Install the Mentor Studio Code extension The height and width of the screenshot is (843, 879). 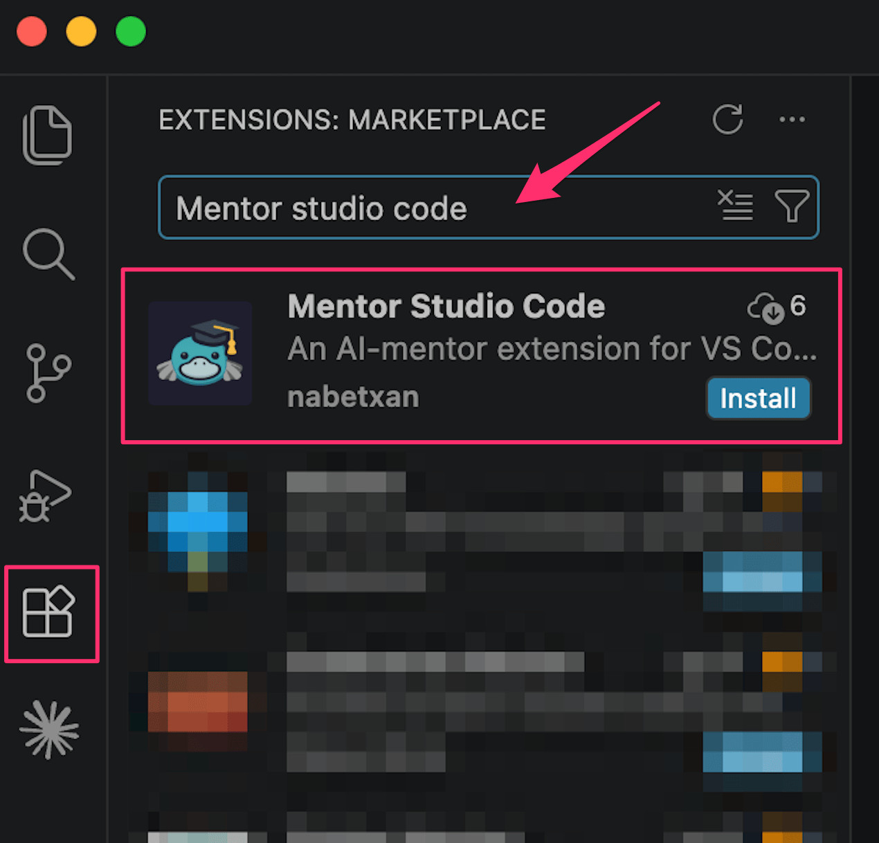[x=758, y=399]
